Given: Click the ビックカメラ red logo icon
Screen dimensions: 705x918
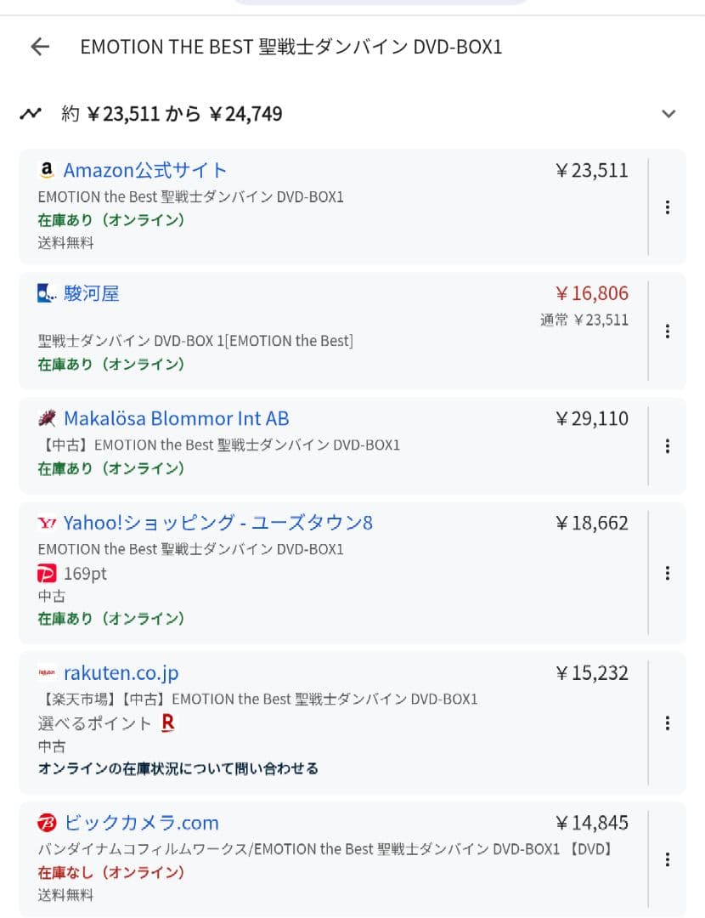Looking at the screenshot, I should 47,823.
